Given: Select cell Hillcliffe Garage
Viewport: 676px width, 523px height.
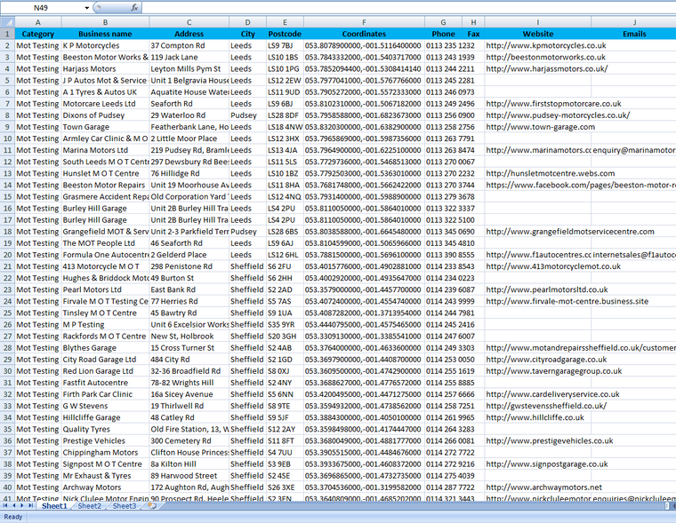Looking at the screenshot, I should (x=105, y=417).
